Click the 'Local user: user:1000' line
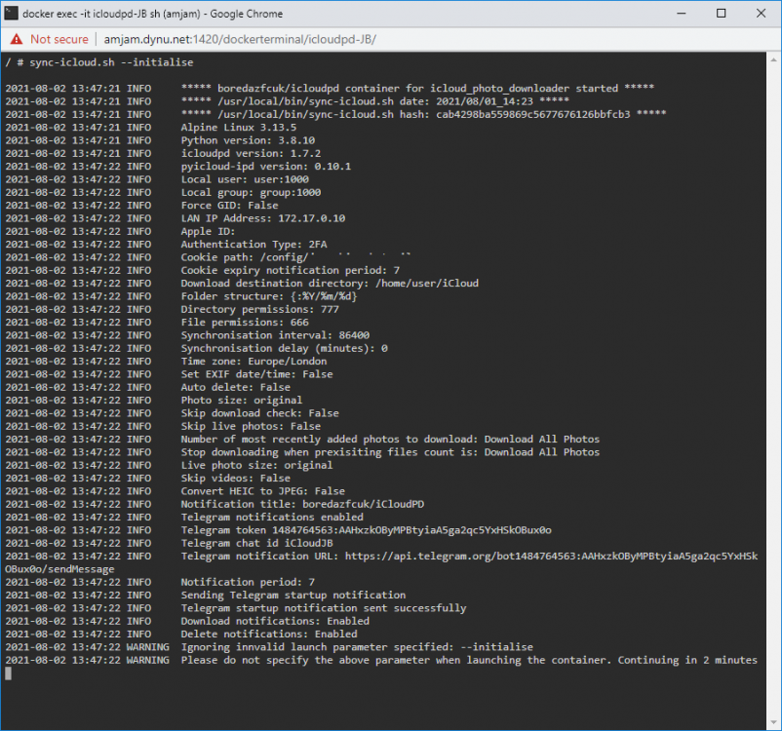 [245, 179]
